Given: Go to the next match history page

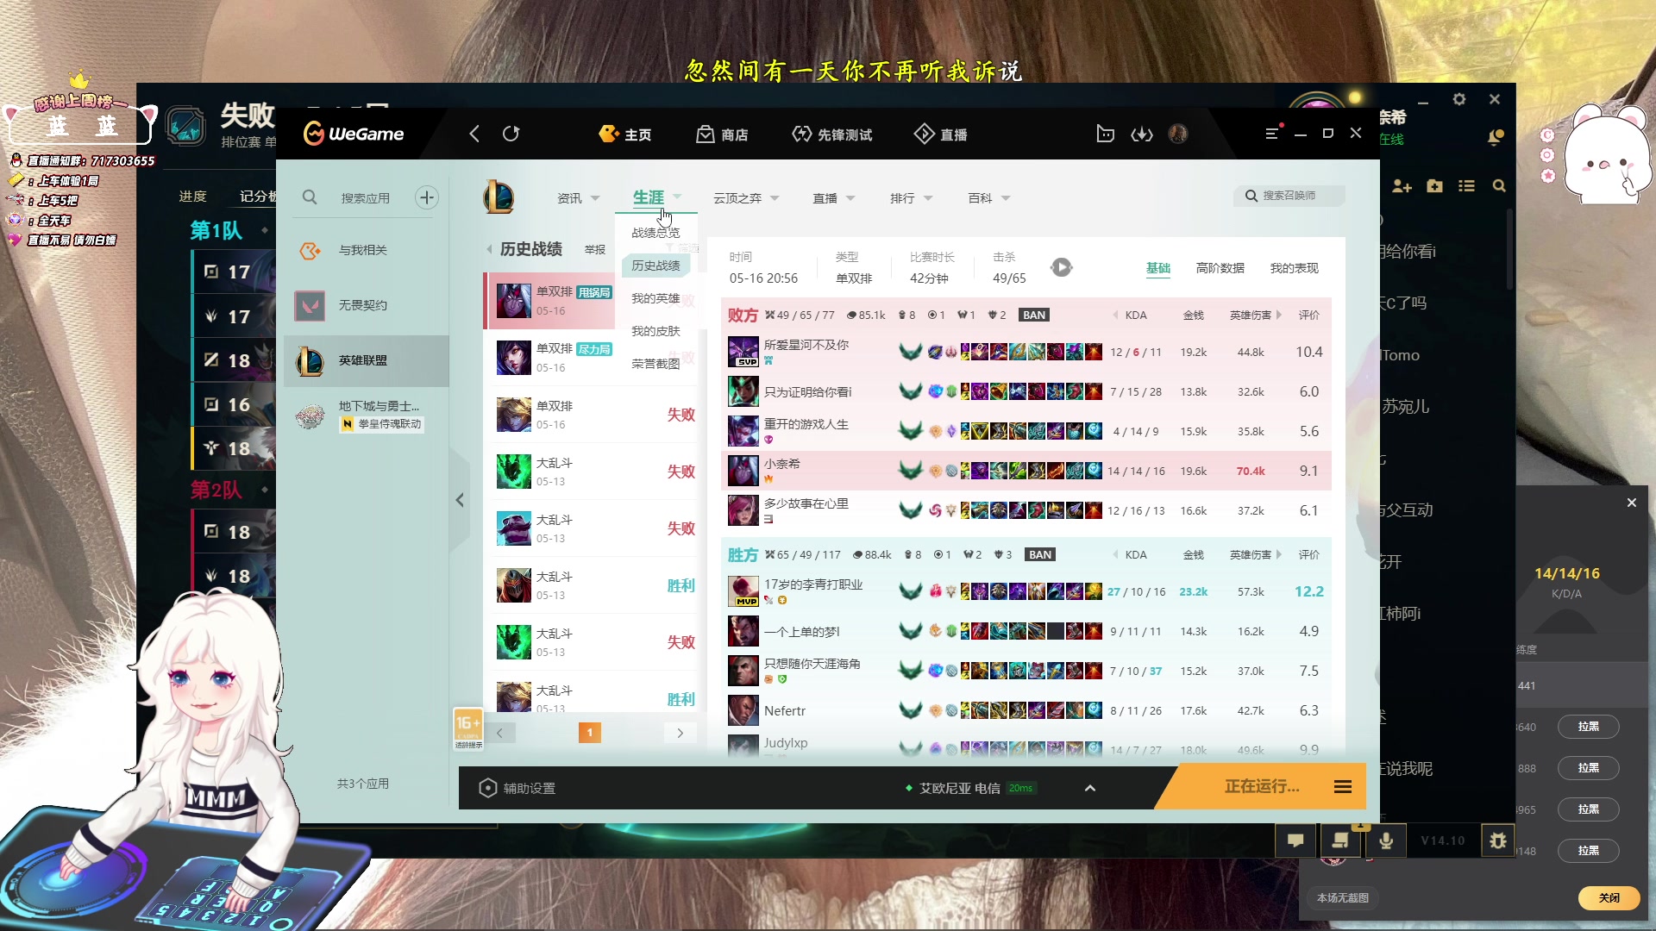Looking at the screenshot, I should tap(680, 733).
